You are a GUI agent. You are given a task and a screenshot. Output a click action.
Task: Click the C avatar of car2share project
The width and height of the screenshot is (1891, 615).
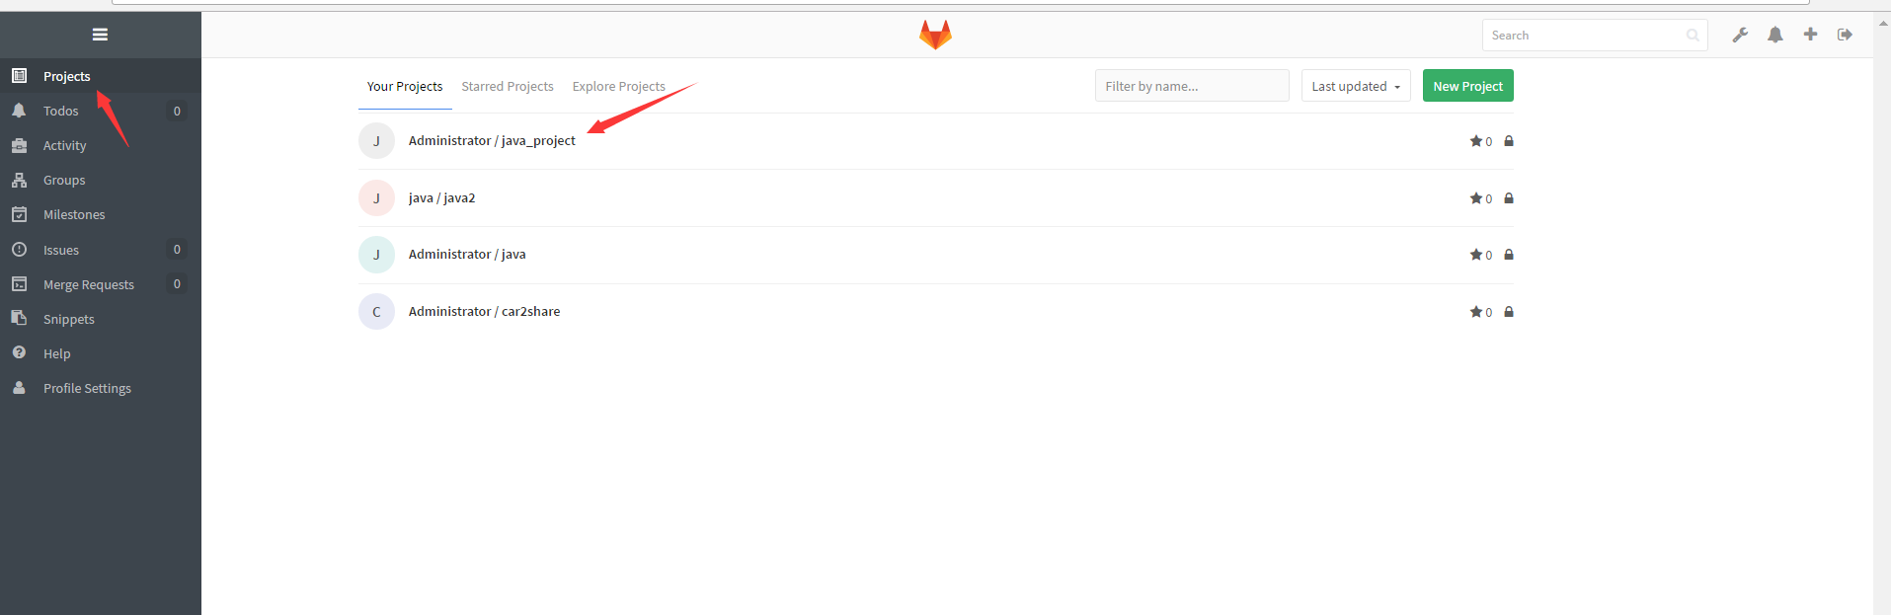[x=376, y=312]
